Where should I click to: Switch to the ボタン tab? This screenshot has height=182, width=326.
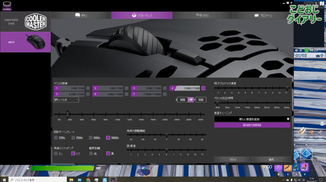point(81,16)
